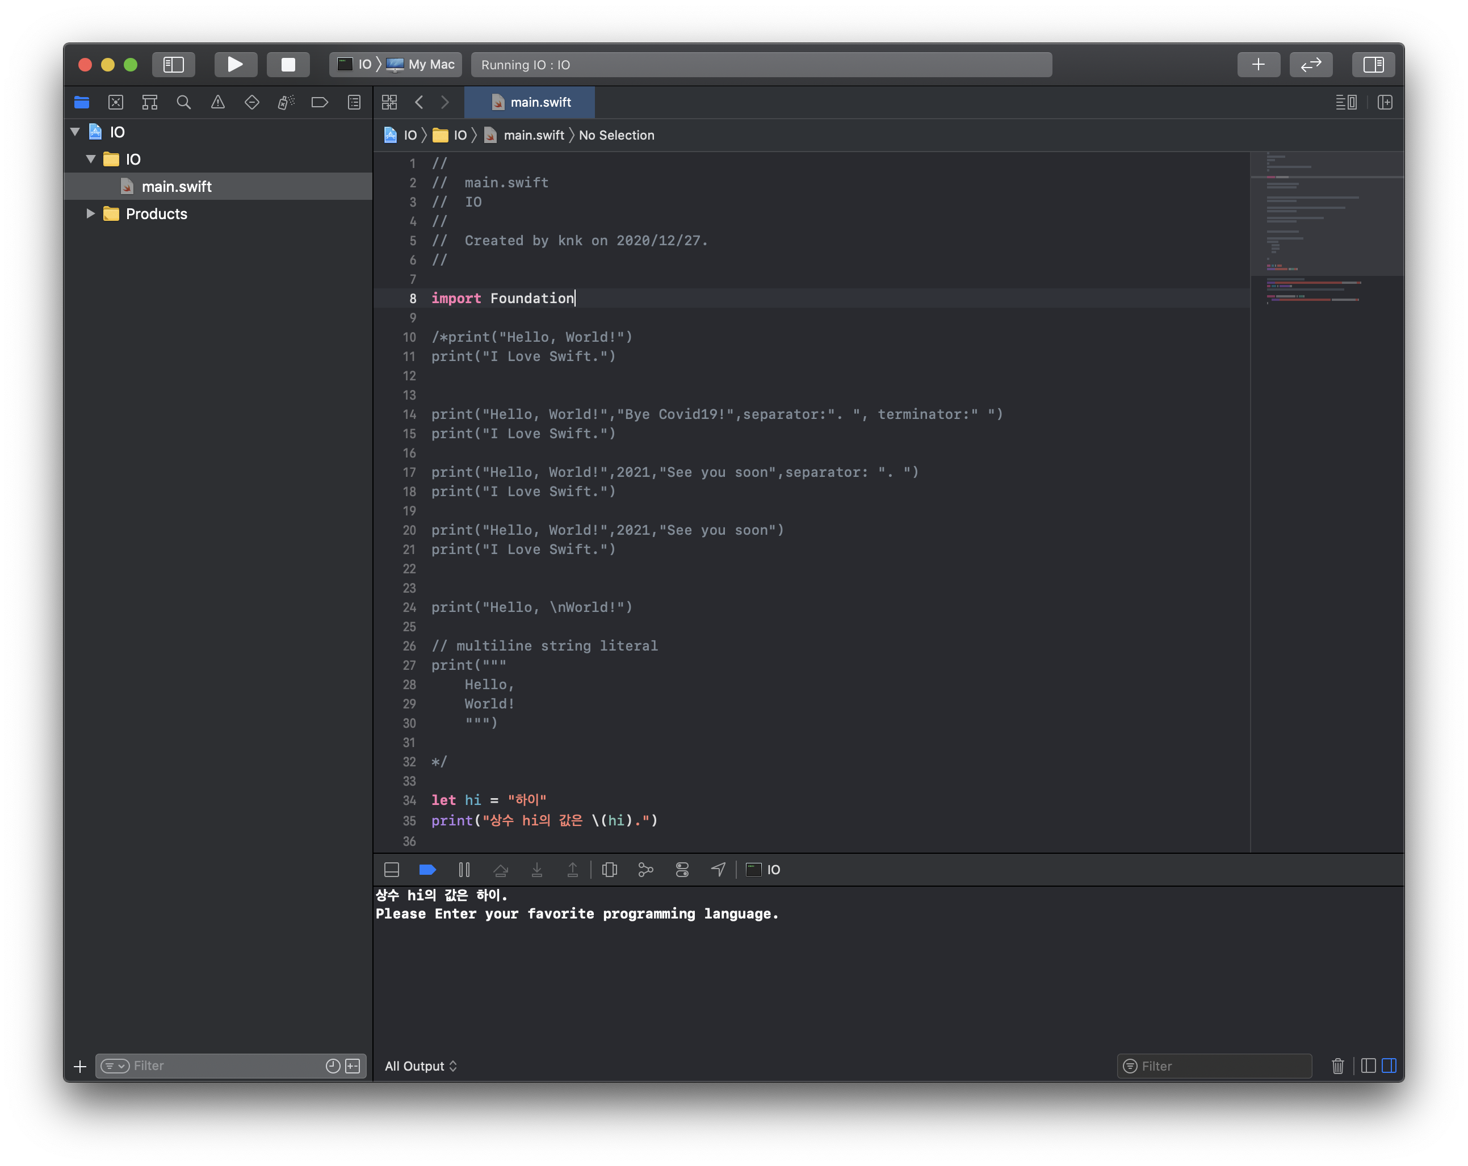Click the import Foundation code line
The image size is (1468, 1166).
(503, 298)
